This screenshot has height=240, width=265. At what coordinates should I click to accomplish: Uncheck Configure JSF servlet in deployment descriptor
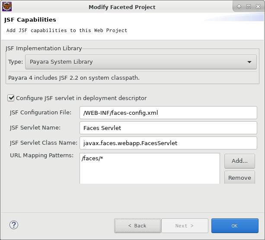(11, 98)
